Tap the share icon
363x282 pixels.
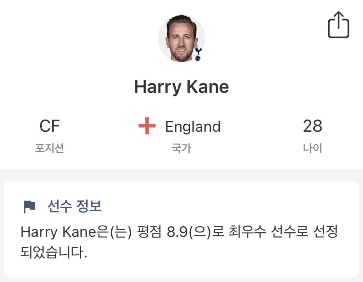point(338,25)
